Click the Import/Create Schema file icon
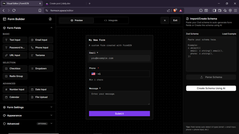This screenshot has height=134, width=239. tap(187, 19)
